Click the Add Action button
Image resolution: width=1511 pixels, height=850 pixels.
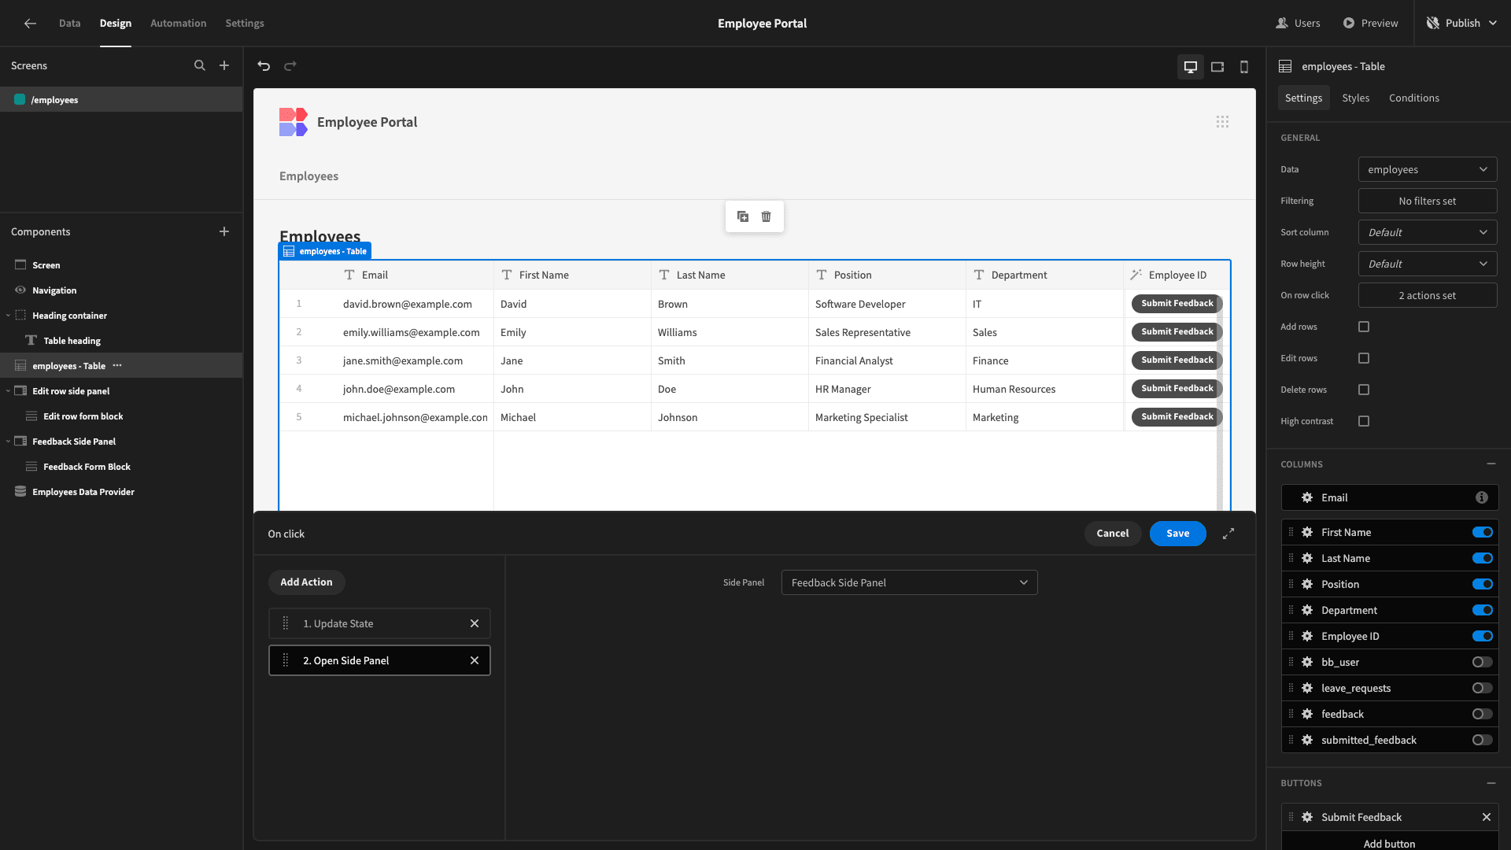coord(306,582)
